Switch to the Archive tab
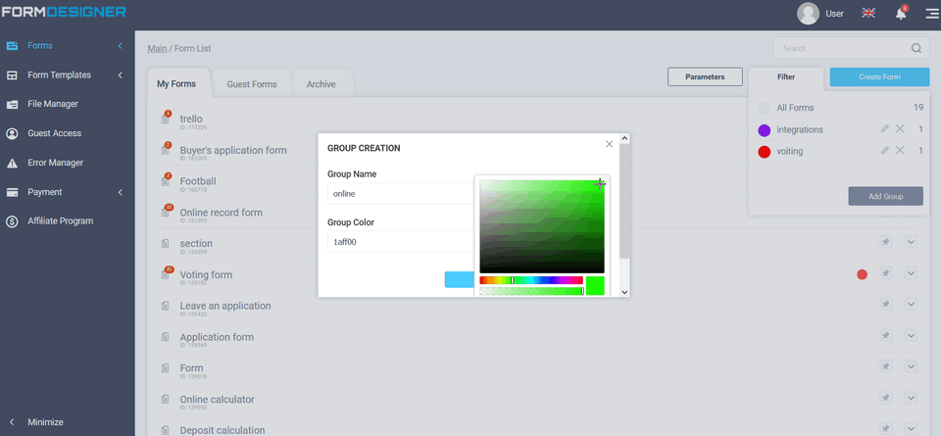941x436 pixels. (322, 84)
